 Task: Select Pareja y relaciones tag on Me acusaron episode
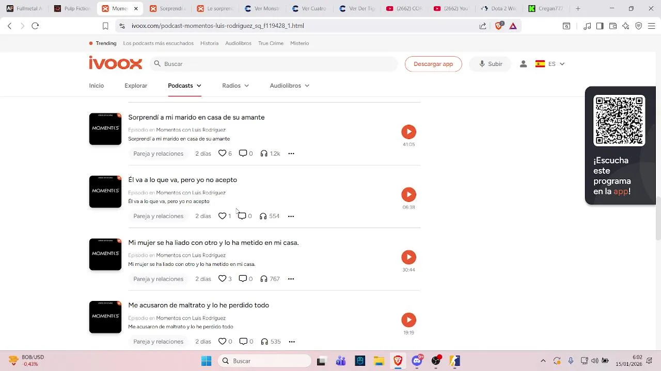click(x=158, y=342)
